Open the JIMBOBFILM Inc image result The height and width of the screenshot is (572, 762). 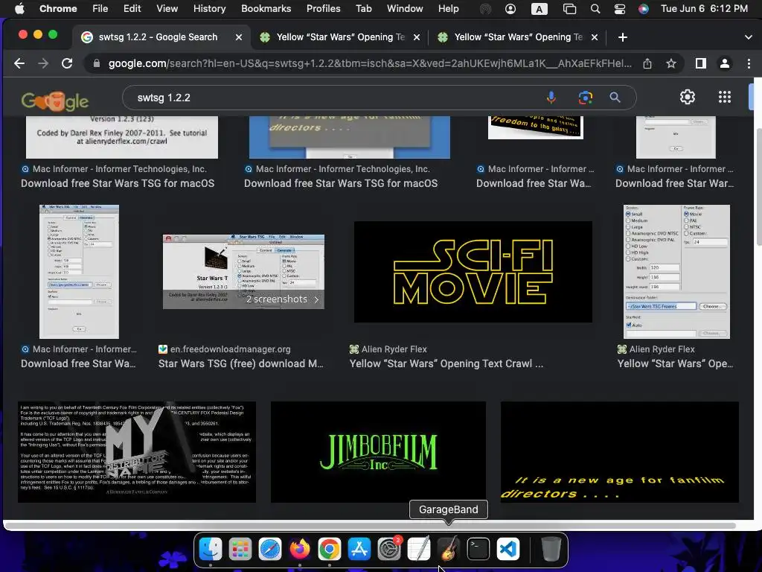click(x=378, y=452)
